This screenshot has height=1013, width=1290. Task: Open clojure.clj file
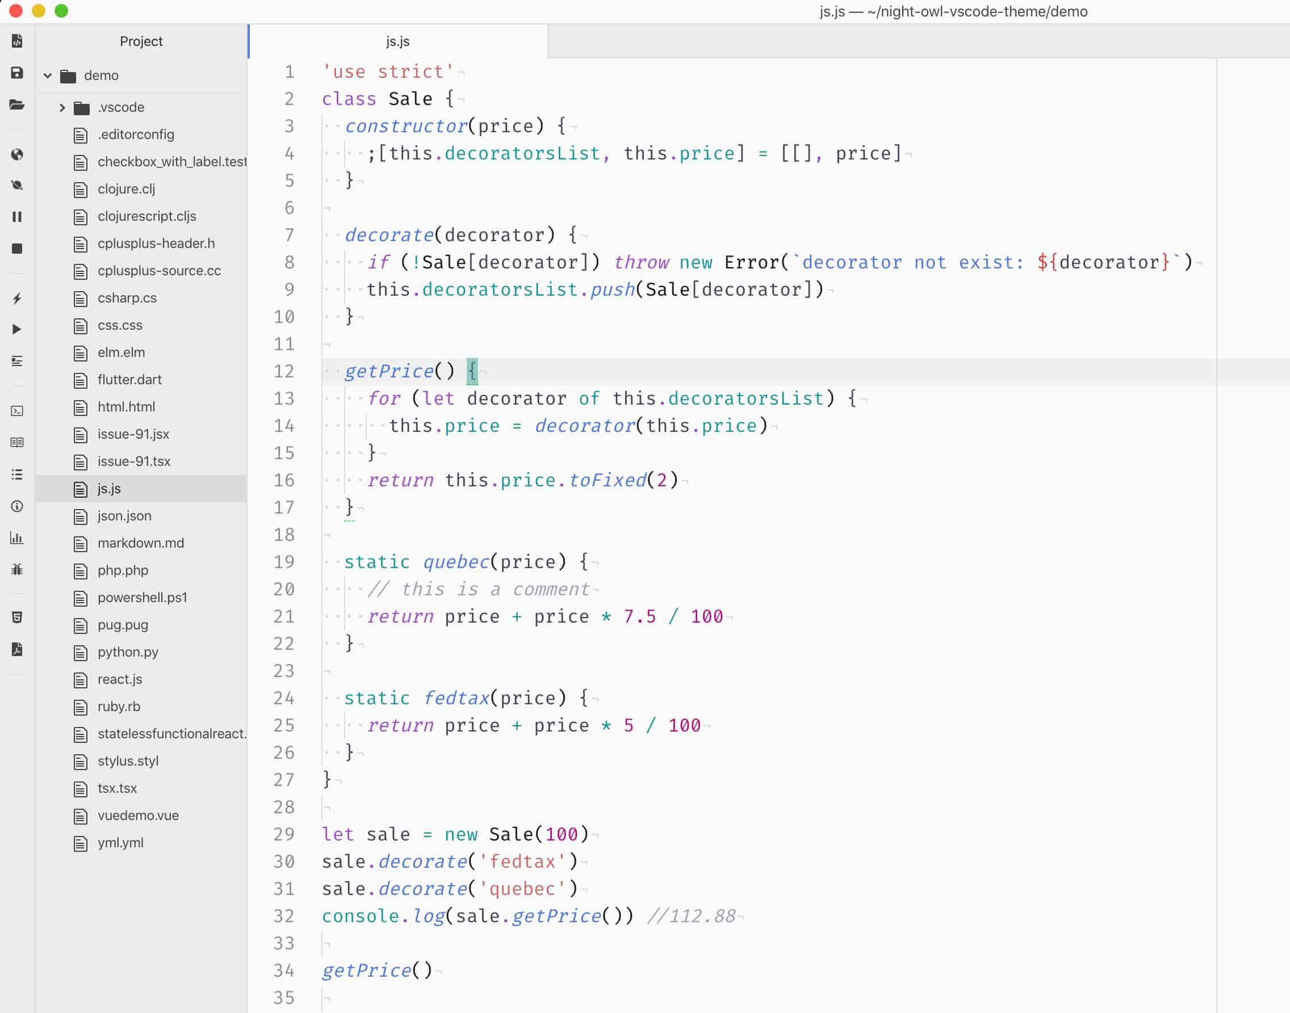141,189
